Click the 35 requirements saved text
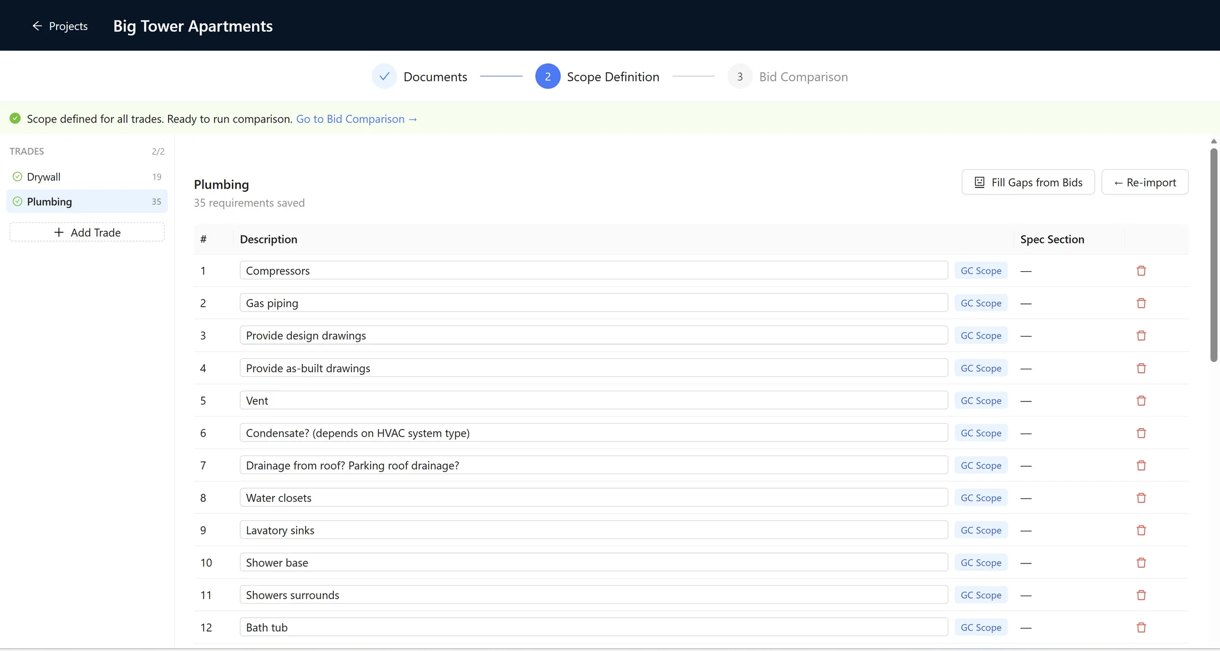 tap(249, 202)
